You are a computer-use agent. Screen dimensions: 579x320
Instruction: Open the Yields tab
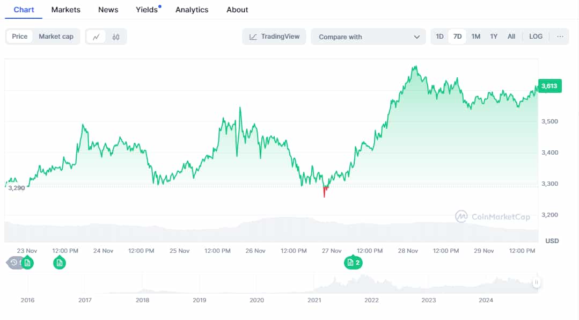tap(147, 10)
